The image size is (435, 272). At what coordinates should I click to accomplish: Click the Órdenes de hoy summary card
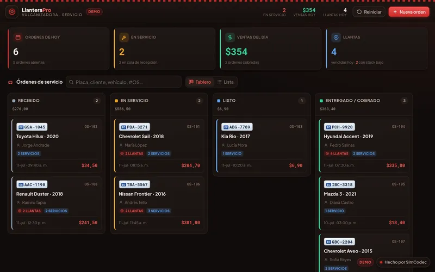click(x=59, y=48)
